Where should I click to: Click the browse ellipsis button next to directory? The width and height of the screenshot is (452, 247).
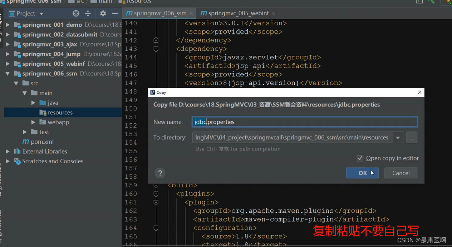click(412, 138)
